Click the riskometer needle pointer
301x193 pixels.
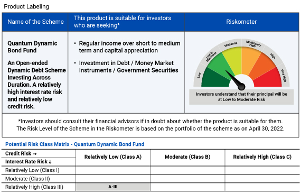click(x=236, y=80)
